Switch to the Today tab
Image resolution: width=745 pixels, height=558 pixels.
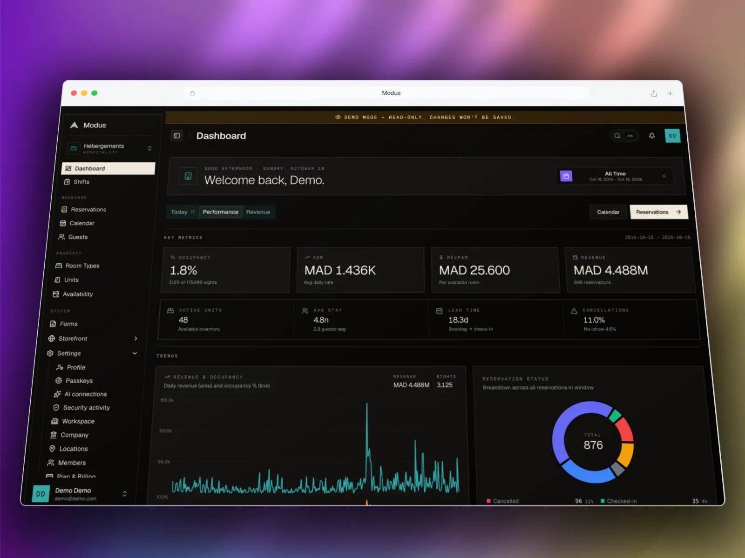click(x=183, y=212)
